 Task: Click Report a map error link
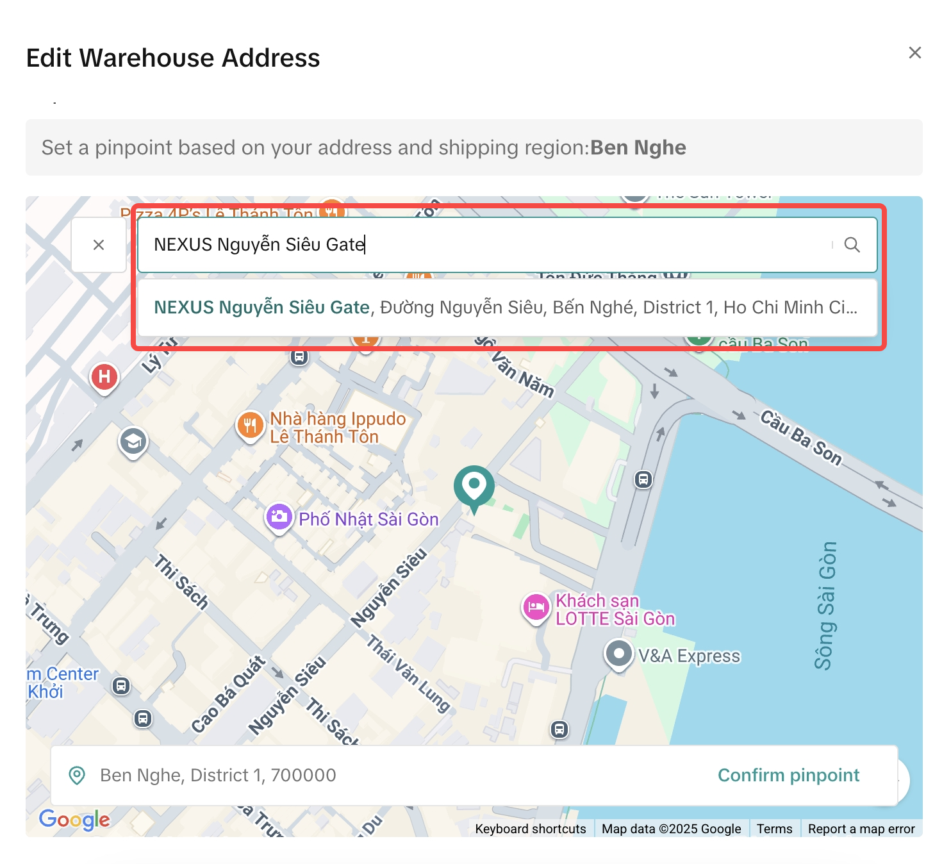[861, 829]
